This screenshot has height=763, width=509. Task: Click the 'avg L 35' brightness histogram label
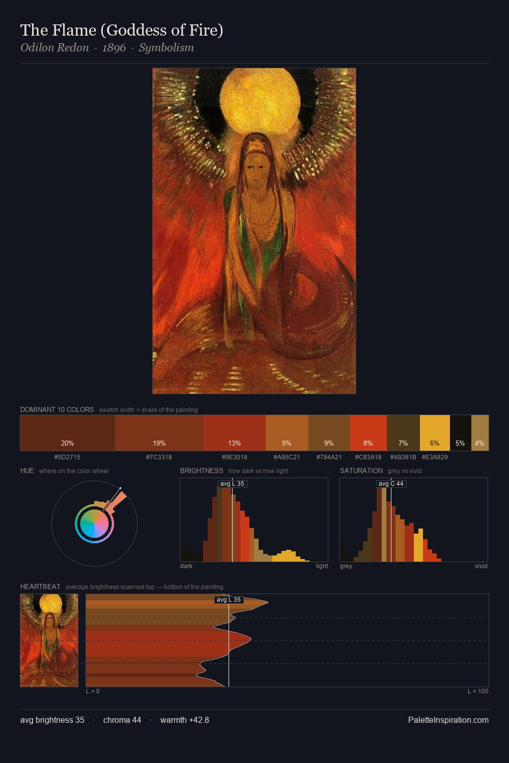[x=232, y=484]
